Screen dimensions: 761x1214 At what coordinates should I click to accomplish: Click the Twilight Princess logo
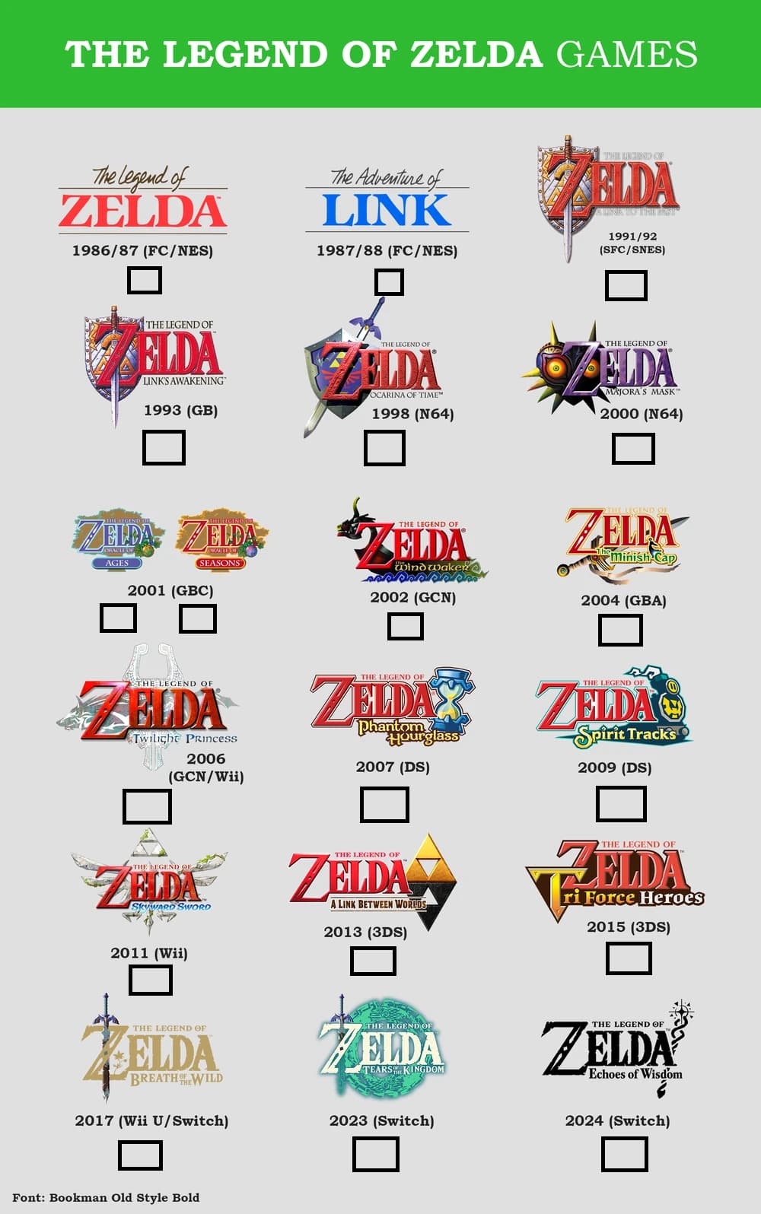148,708
